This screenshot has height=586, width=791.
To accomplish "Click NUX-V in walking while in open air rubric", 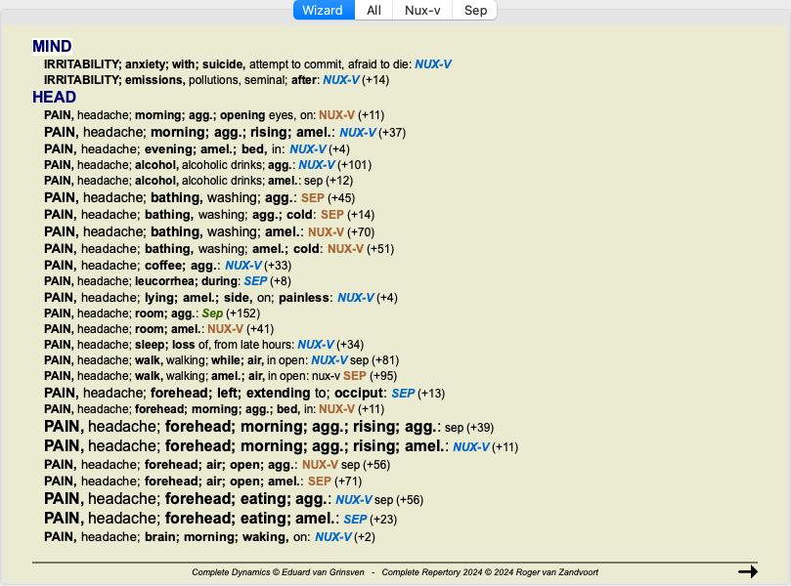I will pyautogui.click(x=330, y=360).
